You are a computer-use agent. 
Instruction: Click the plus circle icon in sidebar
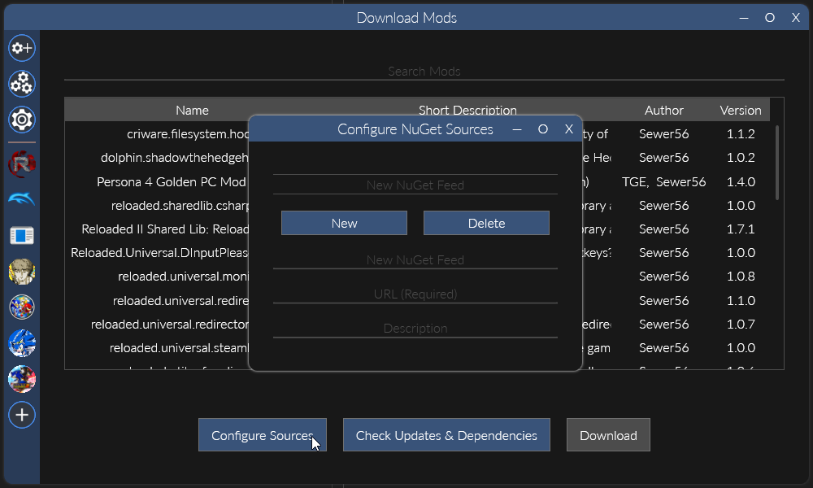point(22,415)
